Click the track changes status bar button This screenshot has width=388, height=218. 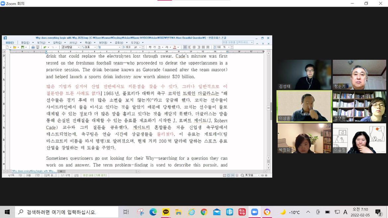point(95,175)
